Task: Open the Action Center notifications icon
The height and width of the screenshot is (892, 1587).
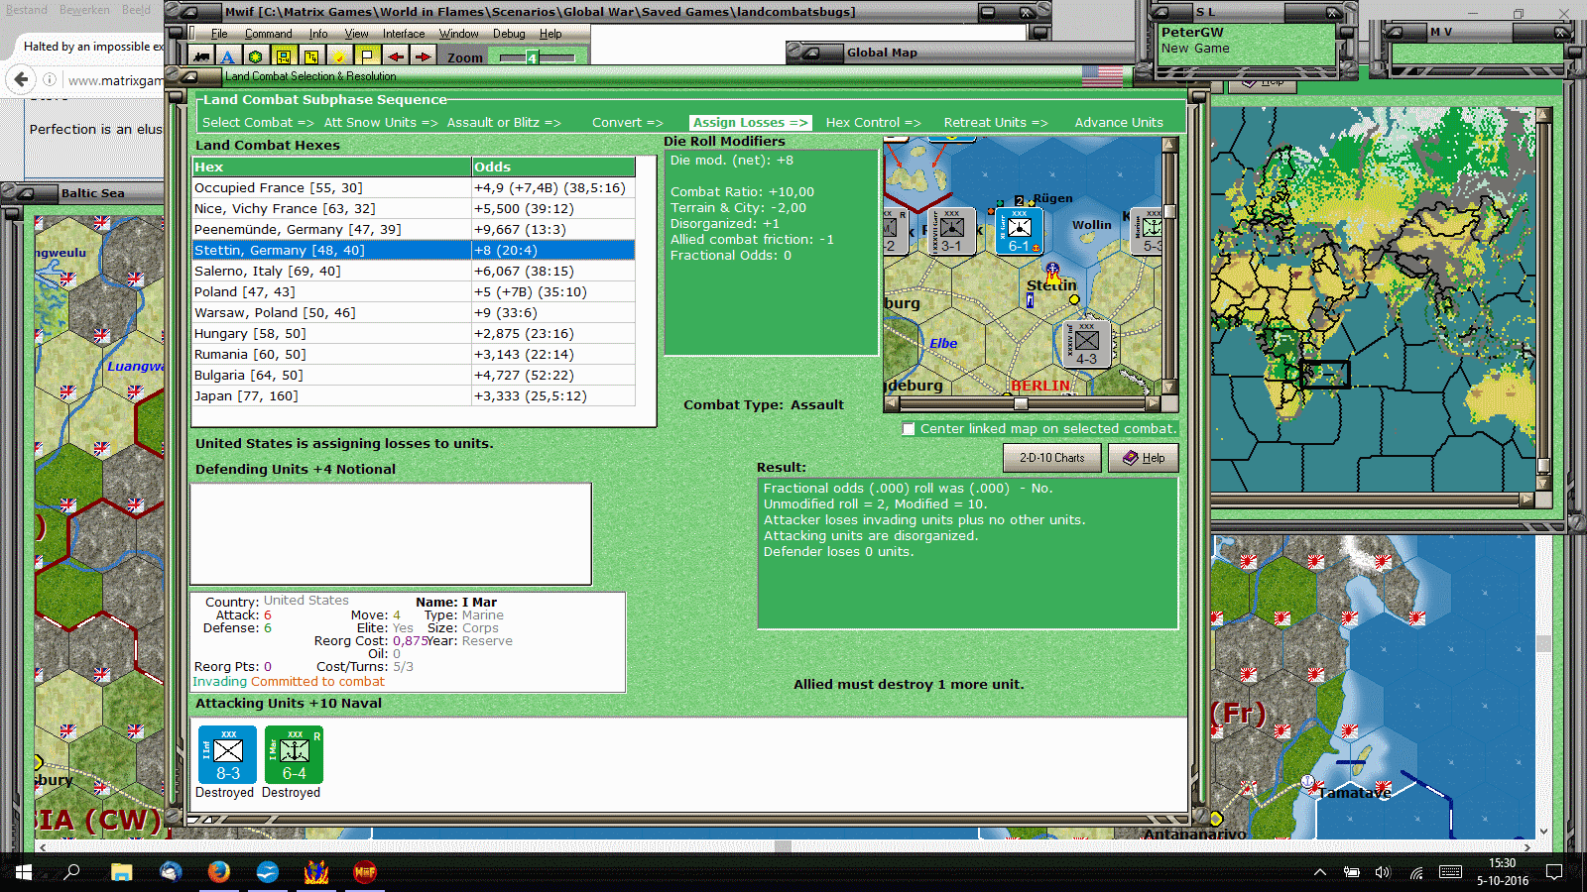Action: pyautogui.click(x=1554, y=872)
